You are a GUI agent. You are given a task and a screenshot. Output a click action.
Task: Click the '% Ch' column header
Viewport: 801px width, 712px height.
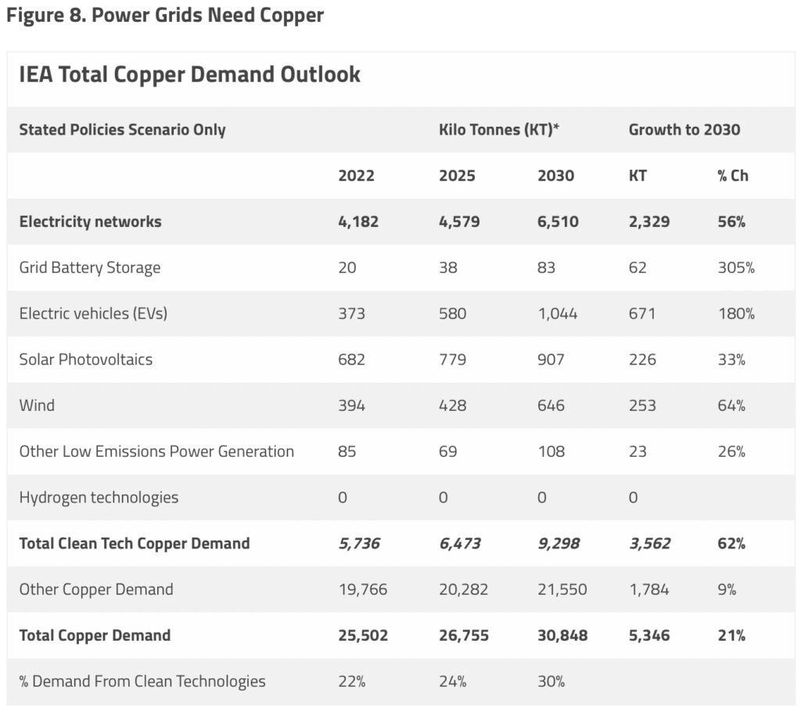click(733, 176)
